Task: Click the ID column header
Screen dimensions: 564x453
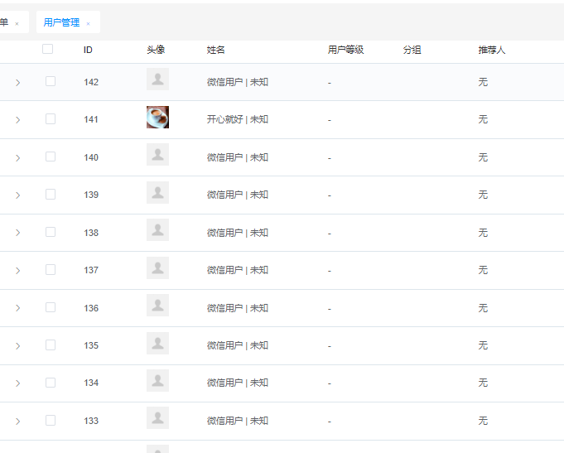Action: pos(88,50)
